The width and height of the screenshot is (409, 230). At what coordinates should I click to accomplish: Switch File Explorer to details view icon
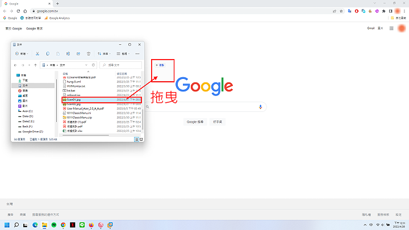click(x=136, y=140)
